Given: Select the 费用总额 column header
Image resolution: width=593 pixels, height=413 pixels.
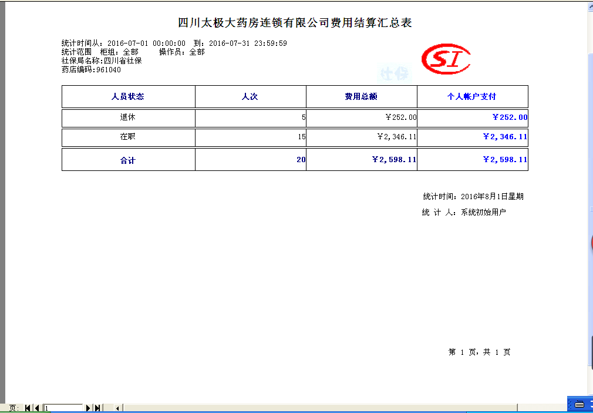Looking at the screenshot, I should 361,96.
